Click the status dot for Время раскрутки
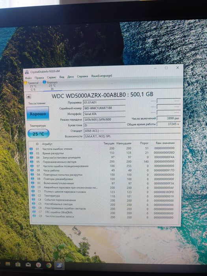This screenshot has height=276, width=207. [31, 153]
